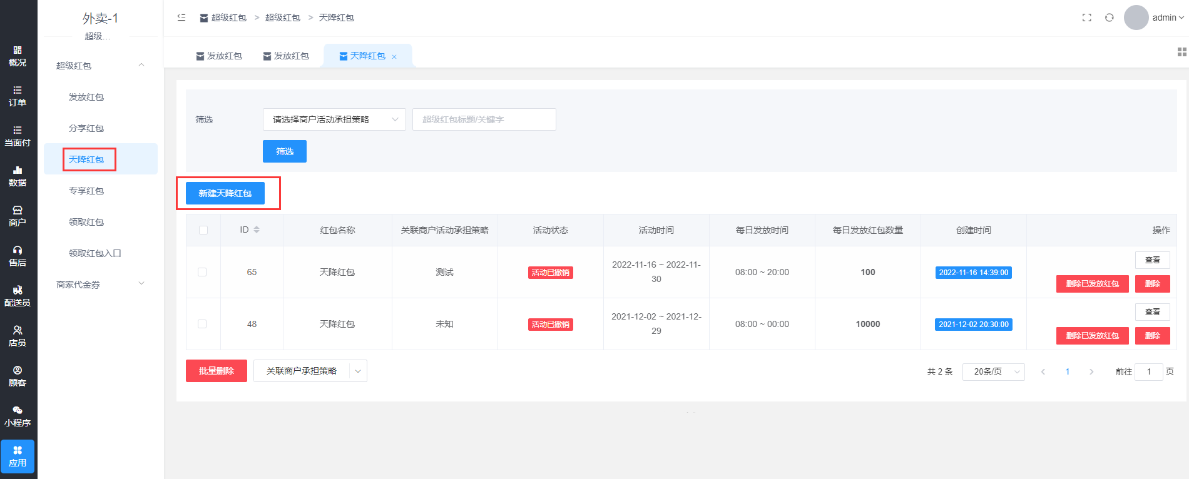Collapse the sidebar menu with fold icon

pos(181,18)
